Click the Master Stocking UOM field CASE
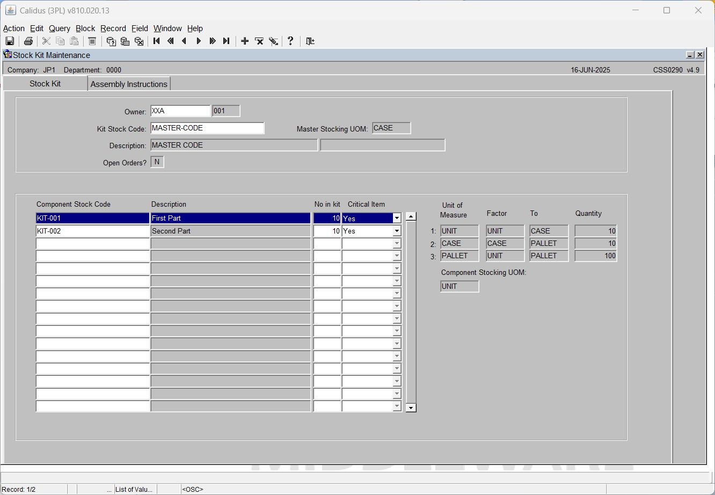 tap(391, 128)
